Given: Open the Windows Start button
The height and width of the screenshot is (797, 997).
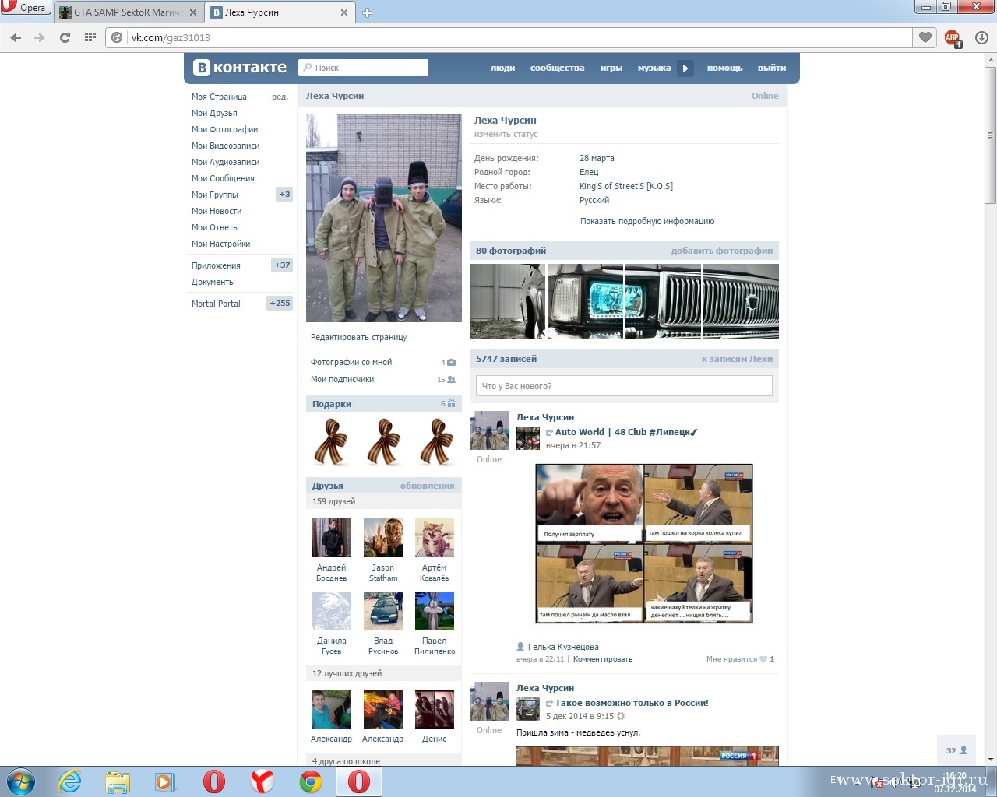Looking at the screenshot, I should (21, 781).
